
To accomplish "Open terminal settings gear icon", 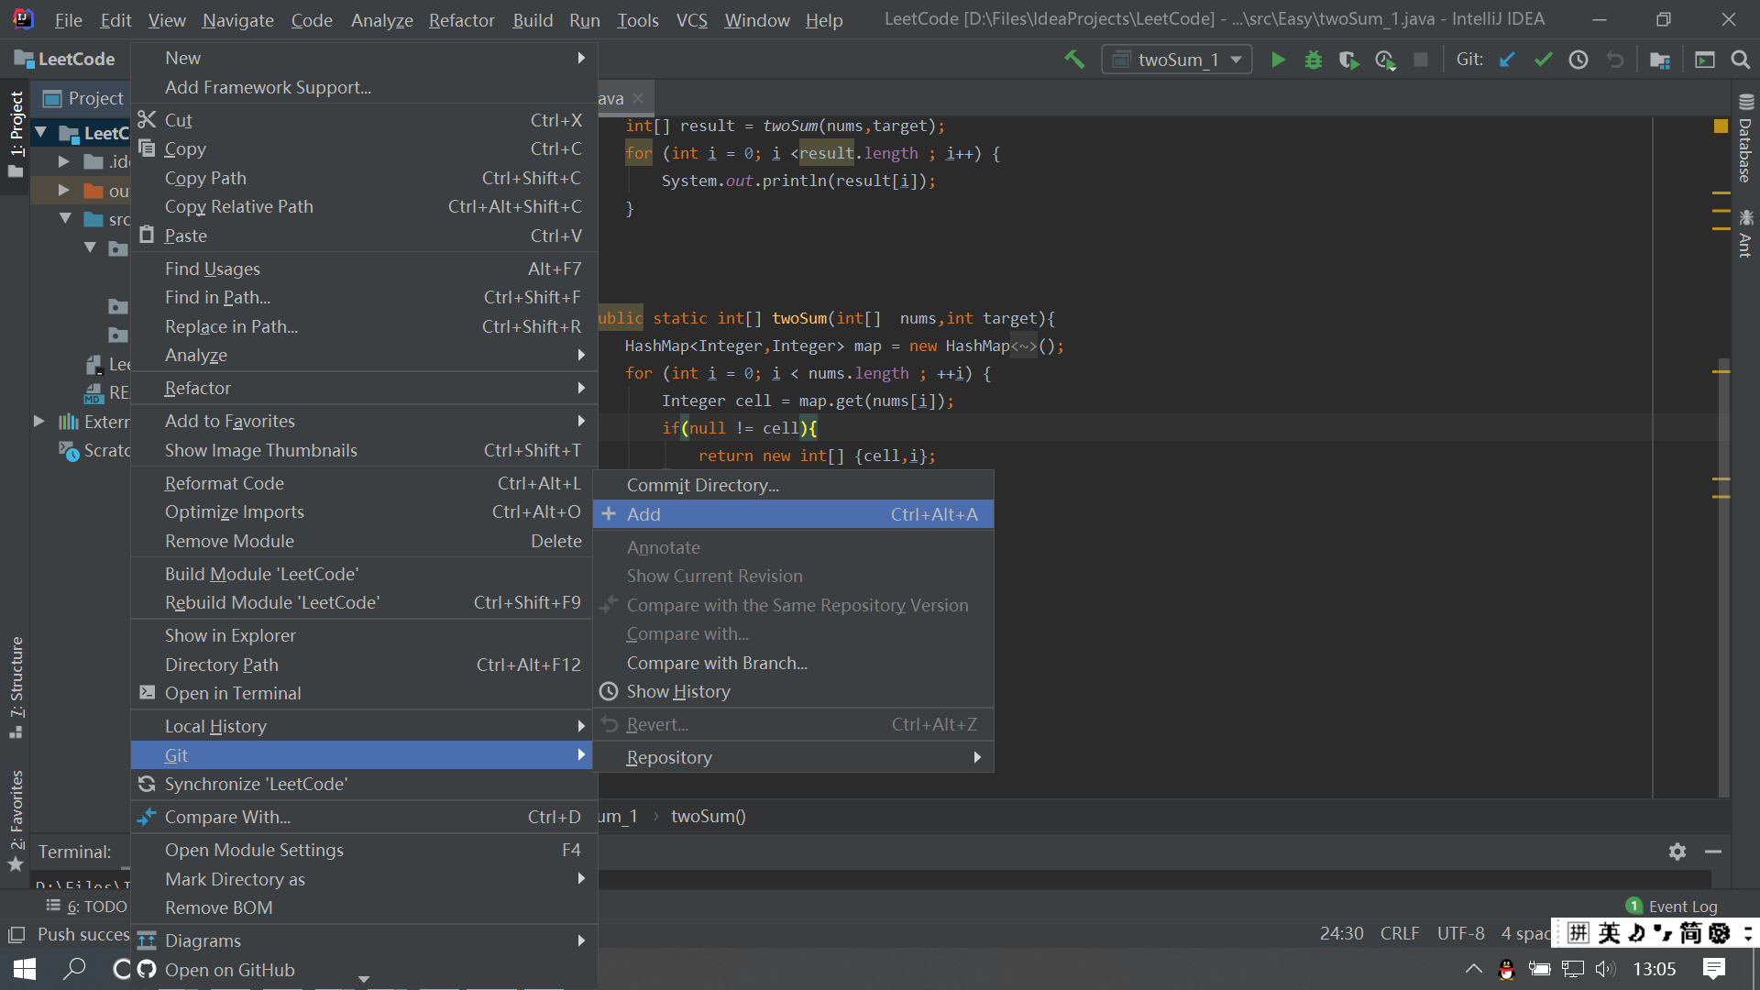I will tap(1677, 852).
